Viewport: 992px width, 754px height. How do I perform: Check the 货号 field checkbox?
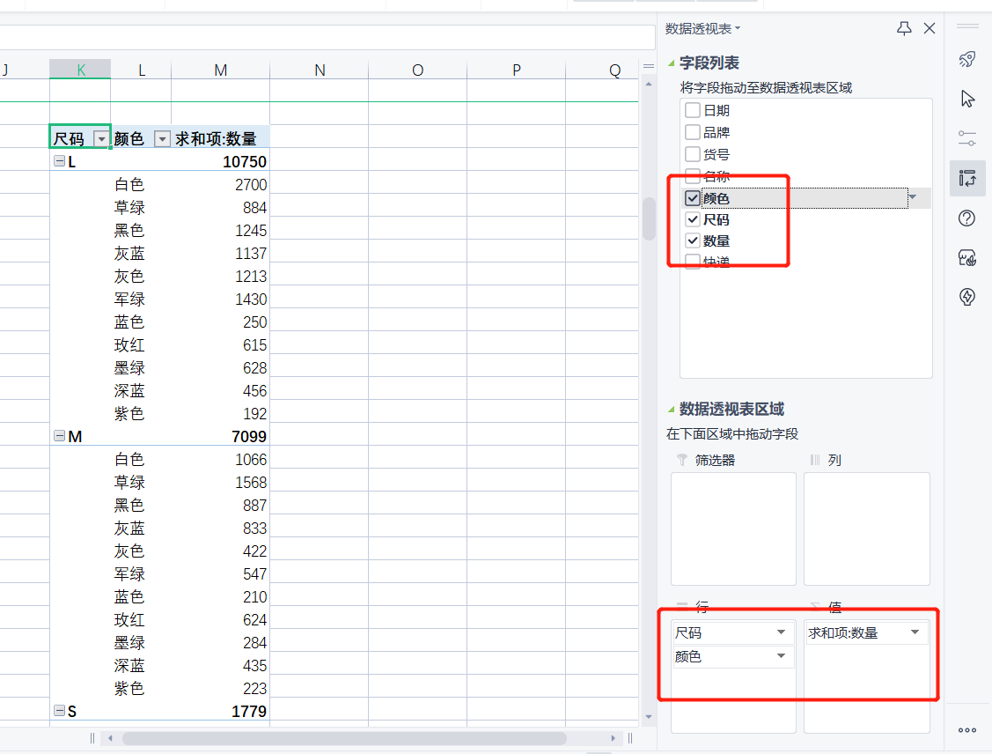click(x=693, y=154)
